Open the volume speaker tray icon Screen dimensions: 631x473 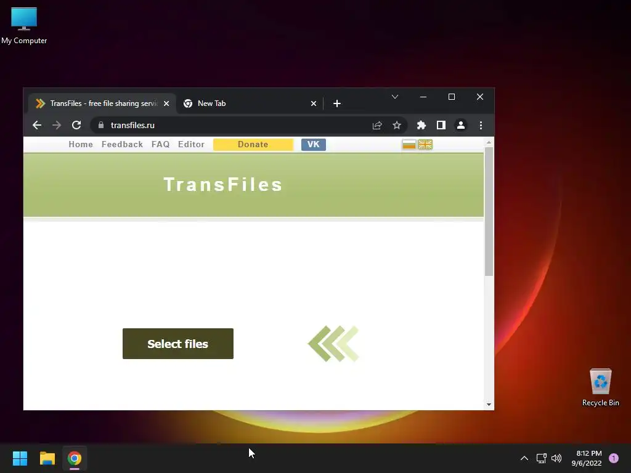[x=556, y=458]
